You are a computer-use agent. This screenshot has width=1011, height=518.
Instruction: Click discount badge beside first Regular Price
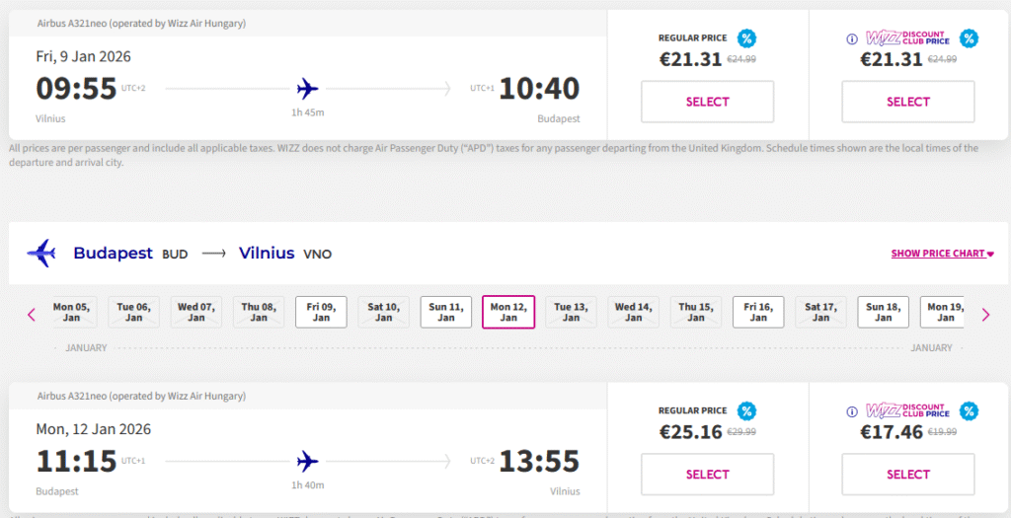(x=747, y=38)
